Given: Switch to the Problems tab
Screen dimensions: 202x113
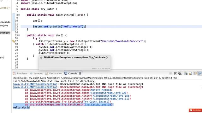Looking at the screenshot, I should click(20, 73).
